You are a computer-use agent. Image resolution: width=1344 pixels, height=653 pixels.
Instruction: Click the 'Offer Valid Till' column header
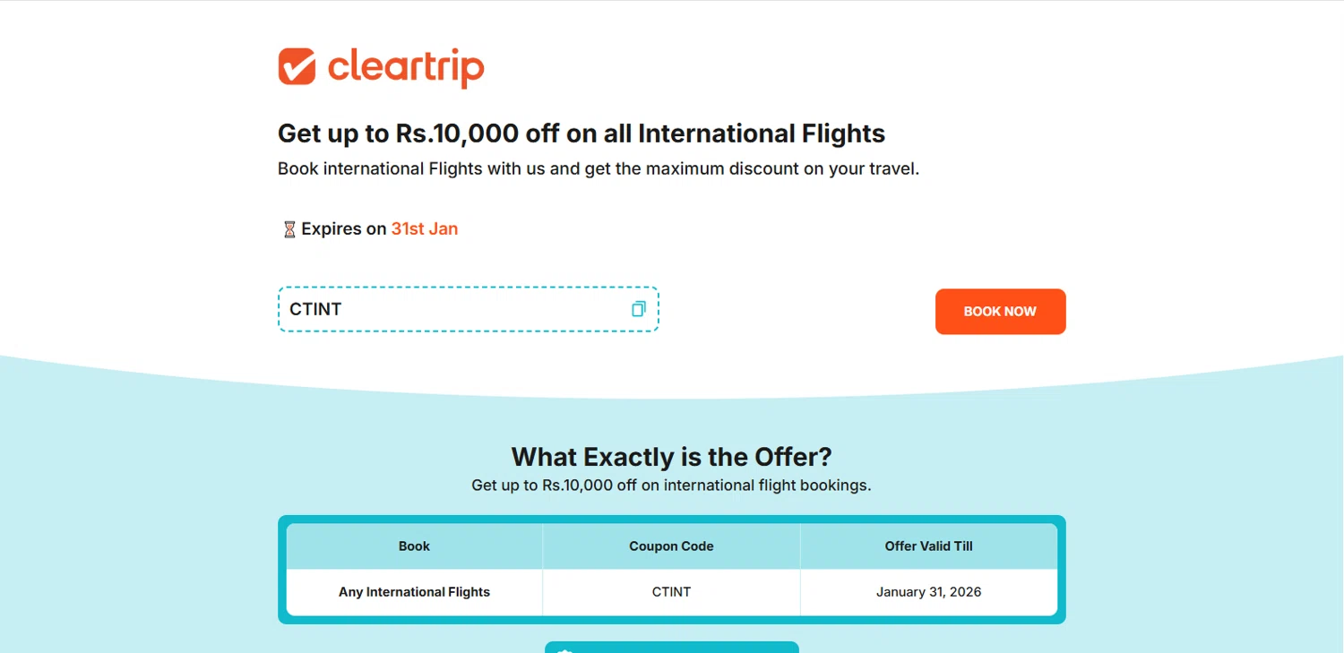(x=928, y=546)
